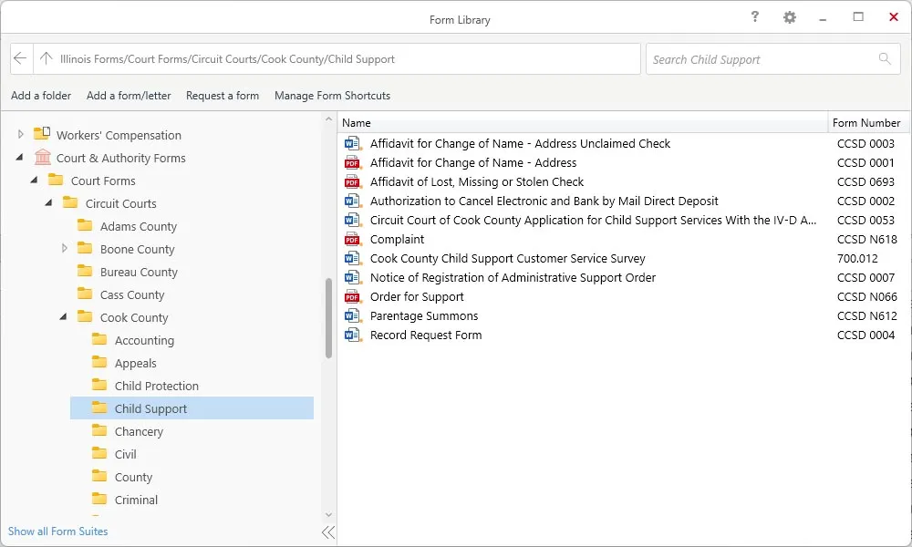Click the Word icon for Address Unclaimed Check
This screenshot has width=912, height=547.
click(x=352, y=143)
